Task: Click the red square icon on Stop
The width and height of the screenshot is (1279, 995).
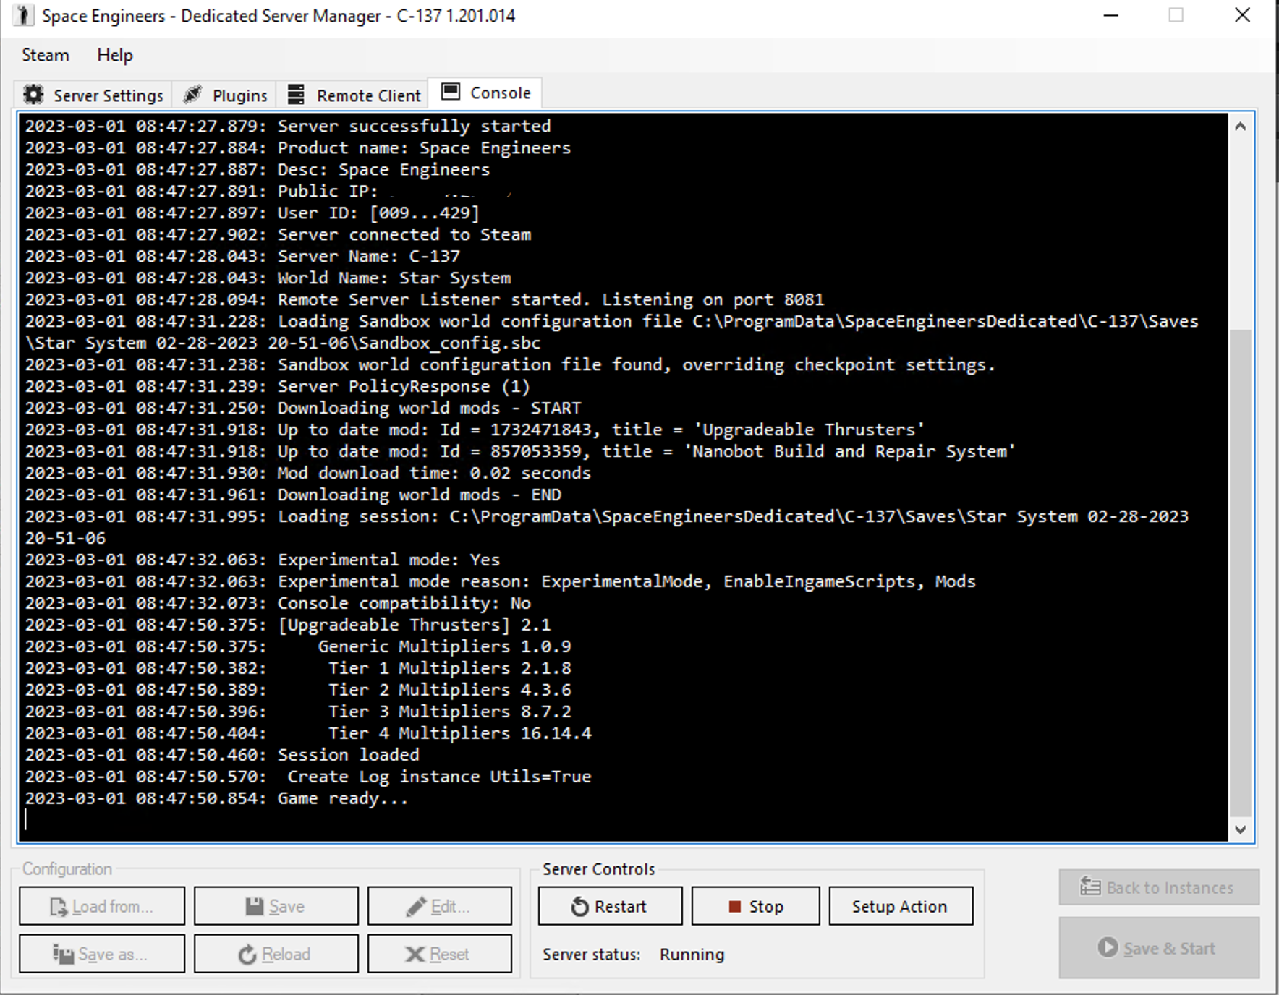Action: 734,907
